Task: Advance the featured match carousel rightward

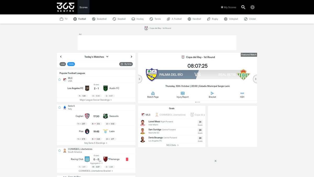Action: (x=255, y=79)
